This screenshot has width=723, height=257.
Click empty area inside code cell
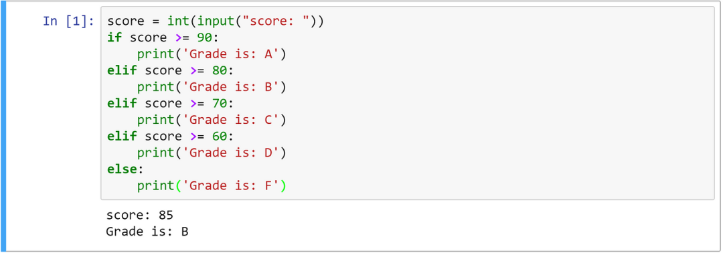pyautogui.click(x=507, y=115)
